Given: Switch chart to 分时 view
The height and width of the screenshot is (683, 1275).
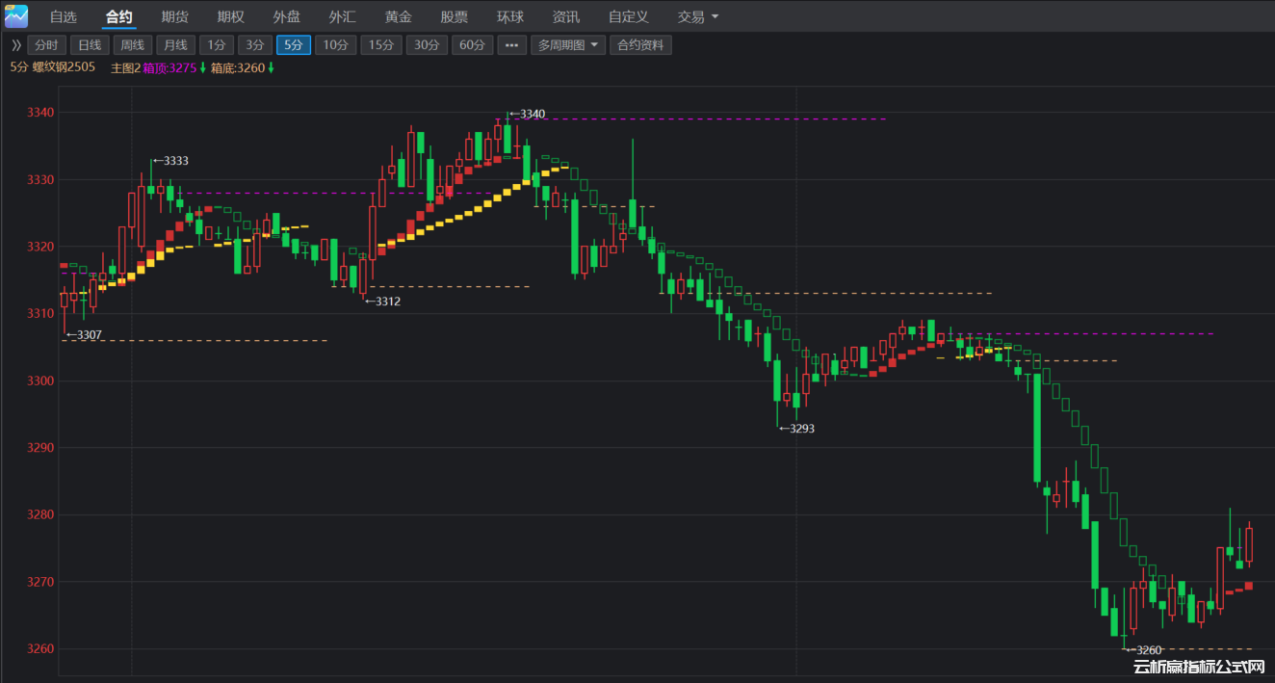Looking at the screenshot, I should (47, 45).
